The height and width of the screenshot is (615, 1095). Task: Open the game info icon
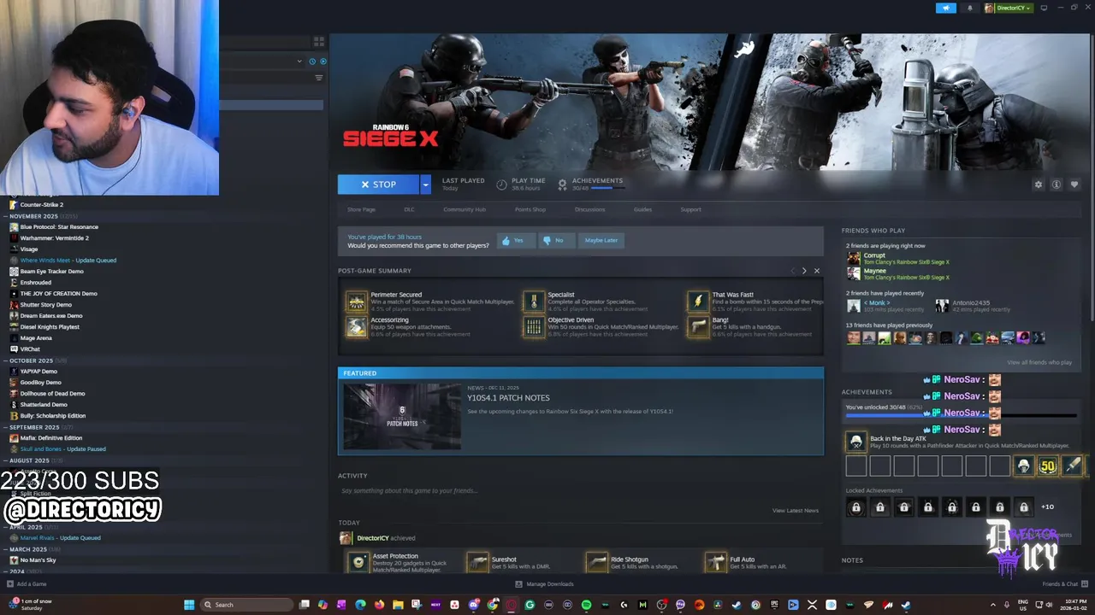[x=1057, y=184]
